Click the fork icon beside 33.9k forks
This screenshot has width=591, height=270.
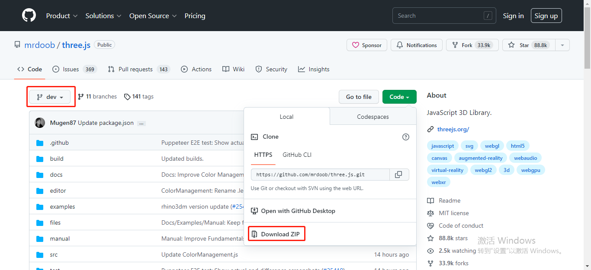(430, 263)
